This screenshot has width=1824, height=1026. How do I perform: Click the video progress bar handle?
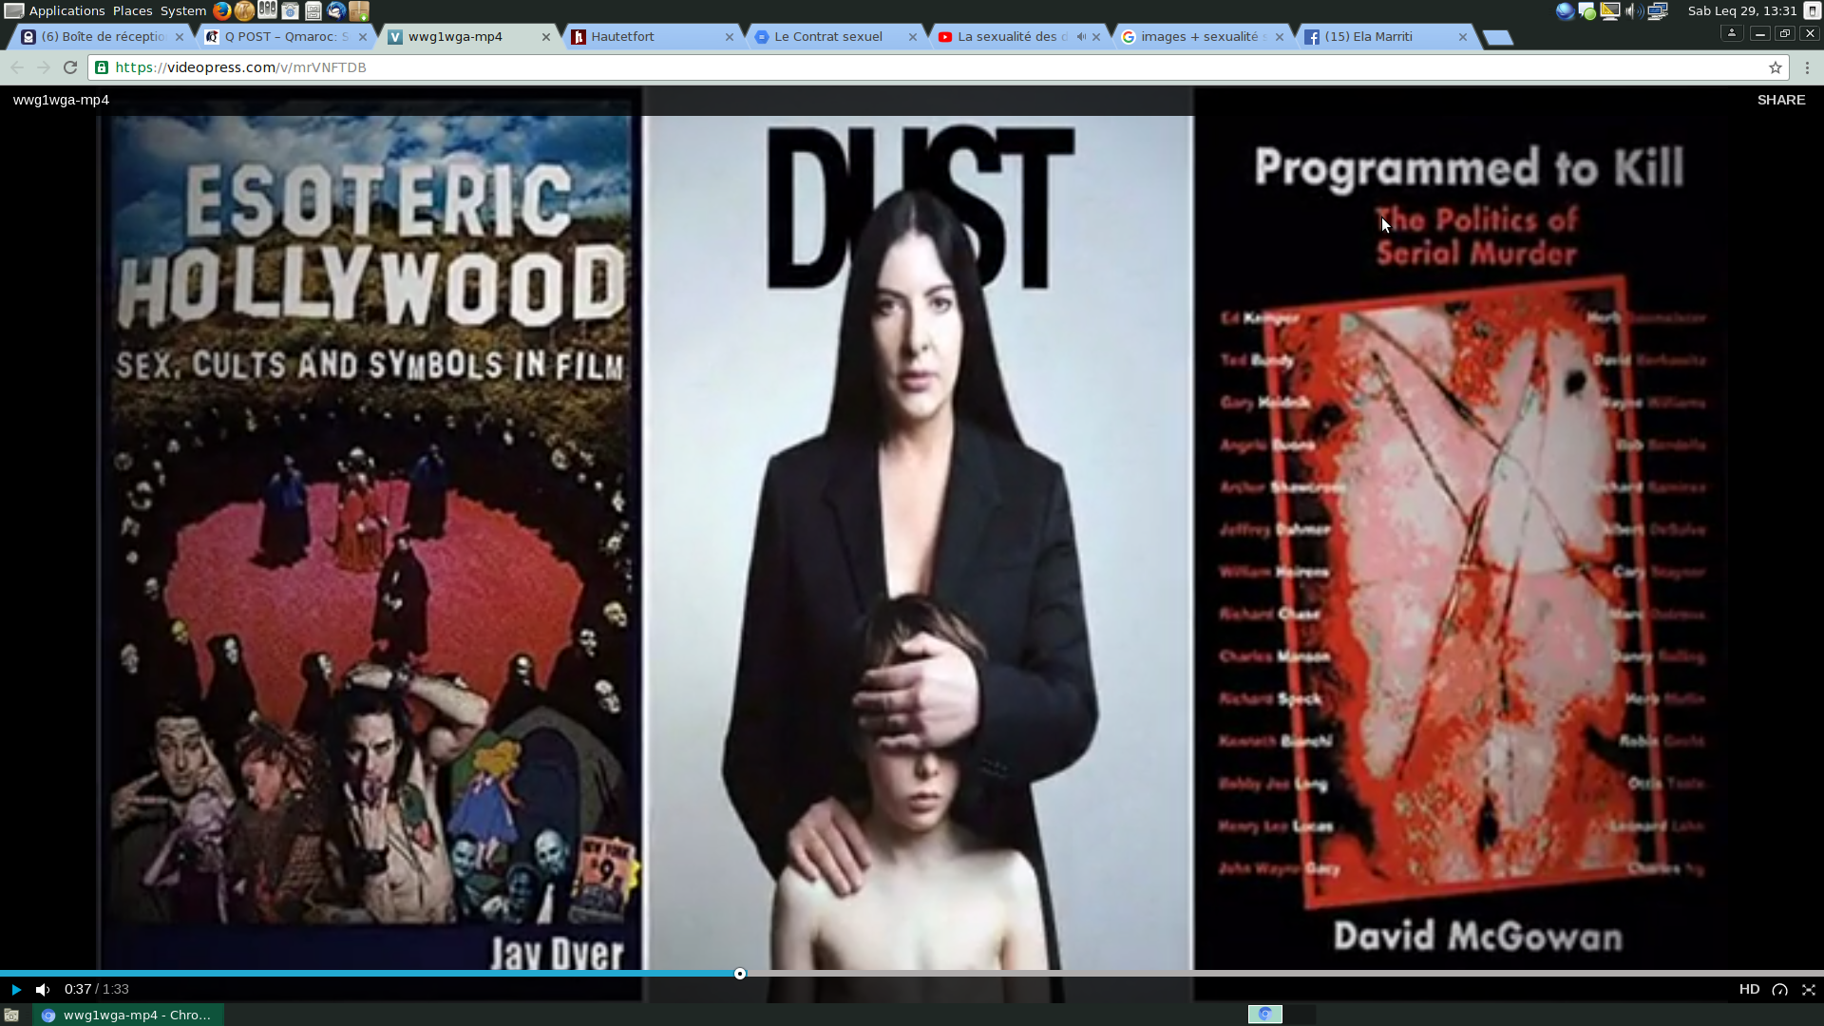pyautogui.click(x=740, y=974)
